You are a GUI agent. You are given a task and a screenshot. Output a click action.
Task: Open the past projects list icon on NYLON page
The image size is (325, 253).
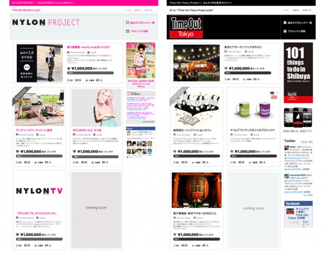[128, 23]
